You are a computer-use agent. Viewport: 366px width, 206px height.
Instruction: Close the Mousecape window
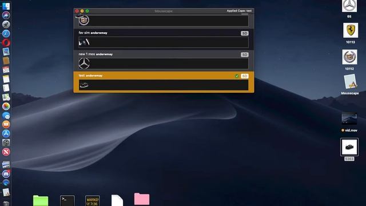77,11
